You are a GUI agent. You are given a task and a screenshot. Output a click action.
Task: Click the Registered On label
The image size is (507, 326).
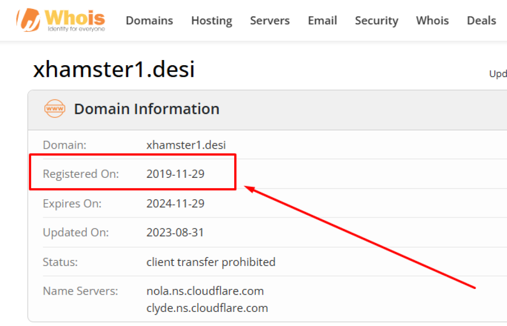pyautogui.click(x=81, y=174)
